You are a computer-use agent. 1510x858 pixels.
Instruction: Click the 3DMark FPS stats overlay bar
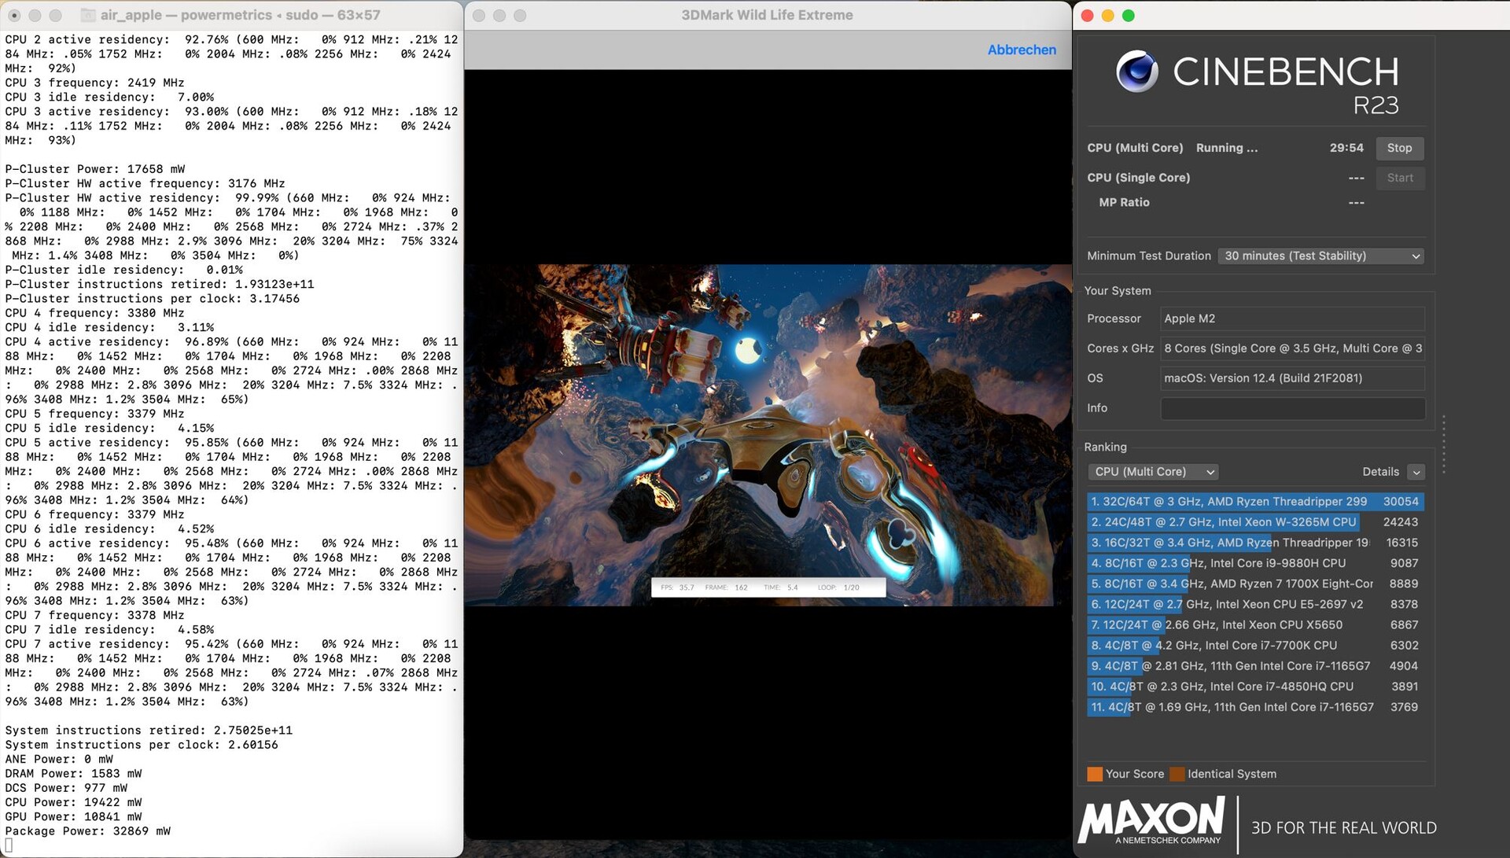pos(768,587)
